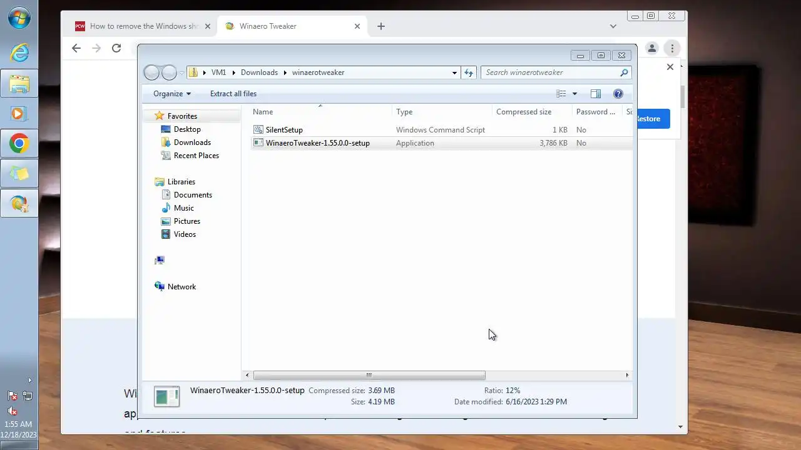Image resolution: width=801 pixels, height=450 pixels.
Task: Click Extract all files
Action: [x=233, y=94]
